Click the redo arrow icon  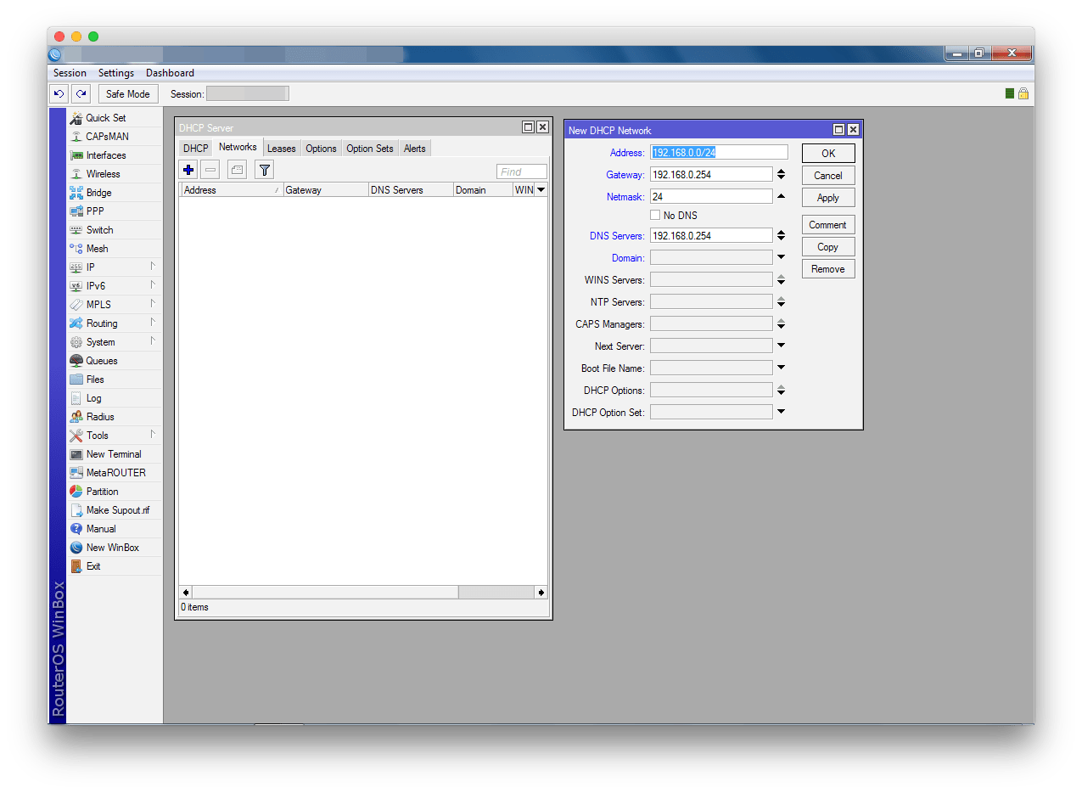tap(81, 94)
